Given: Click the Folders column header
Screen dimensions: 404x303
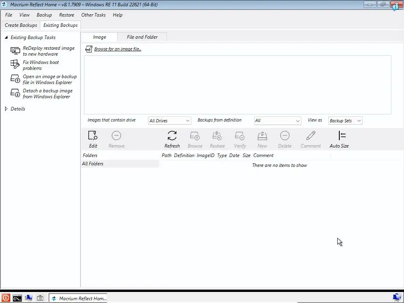Looking at the screenshot, I should [90, 155].
